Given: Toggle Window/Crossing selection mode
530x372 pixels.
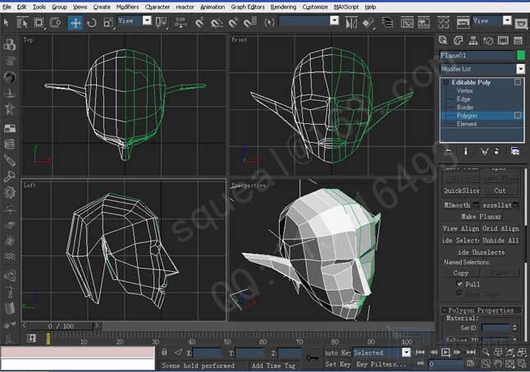Looking at the screenshot, I should pos(55,23).
